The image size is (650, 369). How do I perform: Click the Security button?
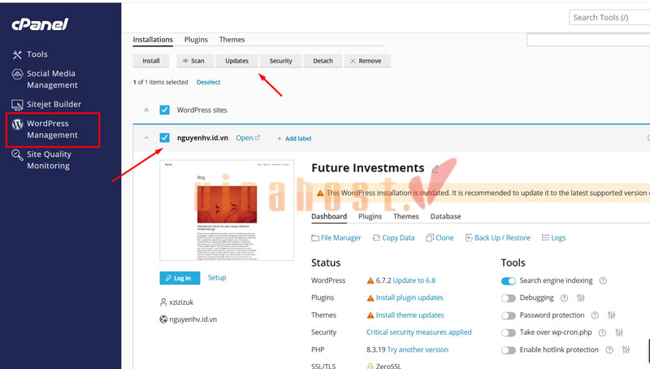click(x=280, y=61)
